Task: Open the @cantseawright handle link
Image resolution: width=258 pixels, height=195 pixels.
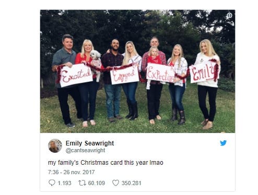Action: tap(85, 150)
